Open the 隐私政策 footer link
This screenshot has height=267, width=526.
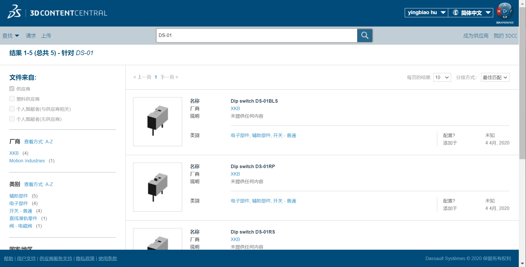coord(85,258)
